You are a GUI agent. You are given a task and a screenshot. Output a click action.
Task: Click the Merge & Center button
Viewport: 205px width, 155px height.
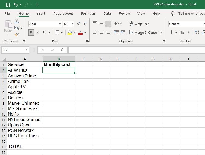pyautogui.click(x=146, y=32)
